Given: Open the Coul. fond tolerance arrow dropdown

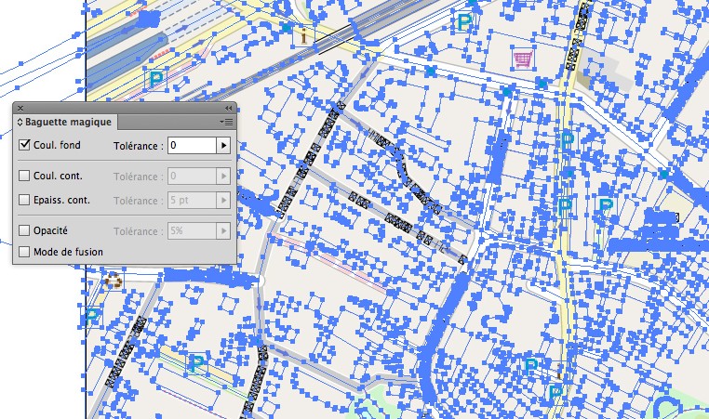Looking at the screenshot, I should click(x=222, y=146).
